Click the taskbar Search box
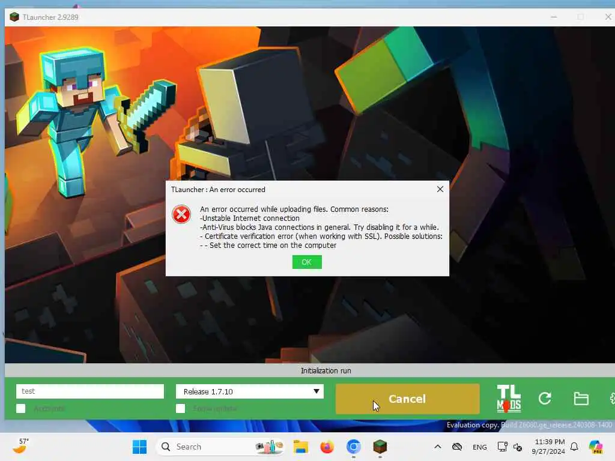The height and width of the screenshot is (461, 615). (220, 447)
